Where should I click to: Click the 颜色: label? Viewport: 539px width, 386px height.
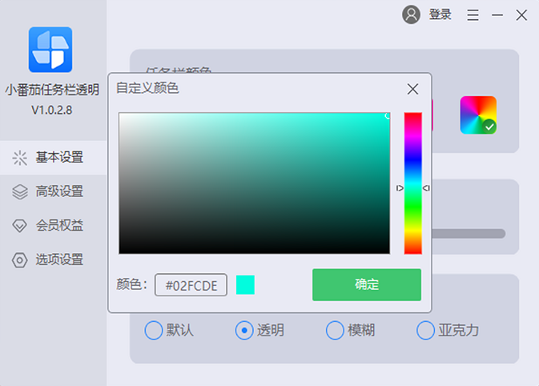click(132, 284)
